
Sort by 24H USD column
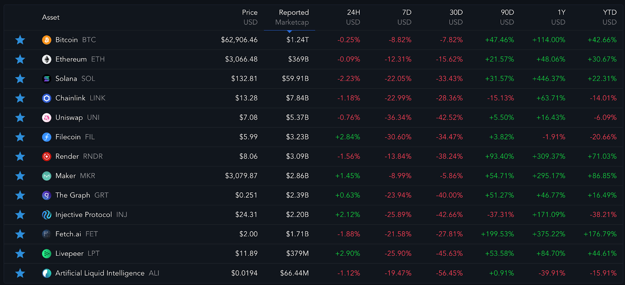tap(353, 17)
